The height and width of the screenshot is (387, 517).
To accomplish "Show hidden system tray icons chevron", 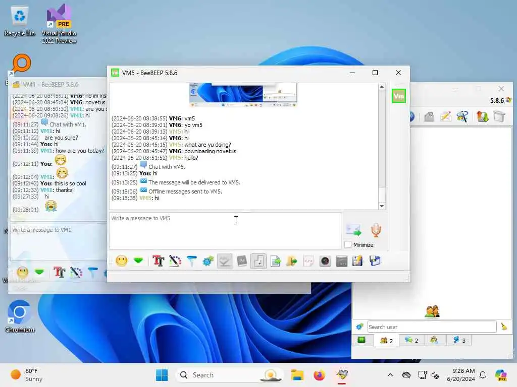I will 390,375.
